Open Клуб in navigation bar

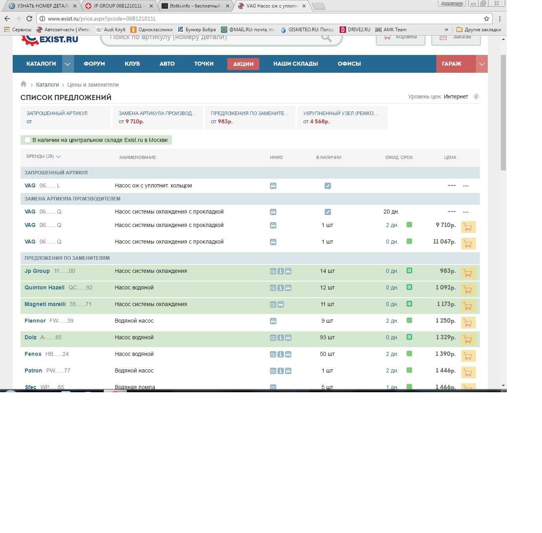pos(132,64)
